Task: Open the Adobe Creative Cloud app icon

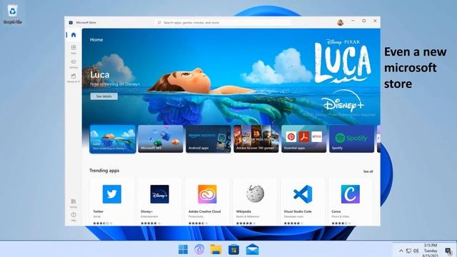Action: coord(207,194)
